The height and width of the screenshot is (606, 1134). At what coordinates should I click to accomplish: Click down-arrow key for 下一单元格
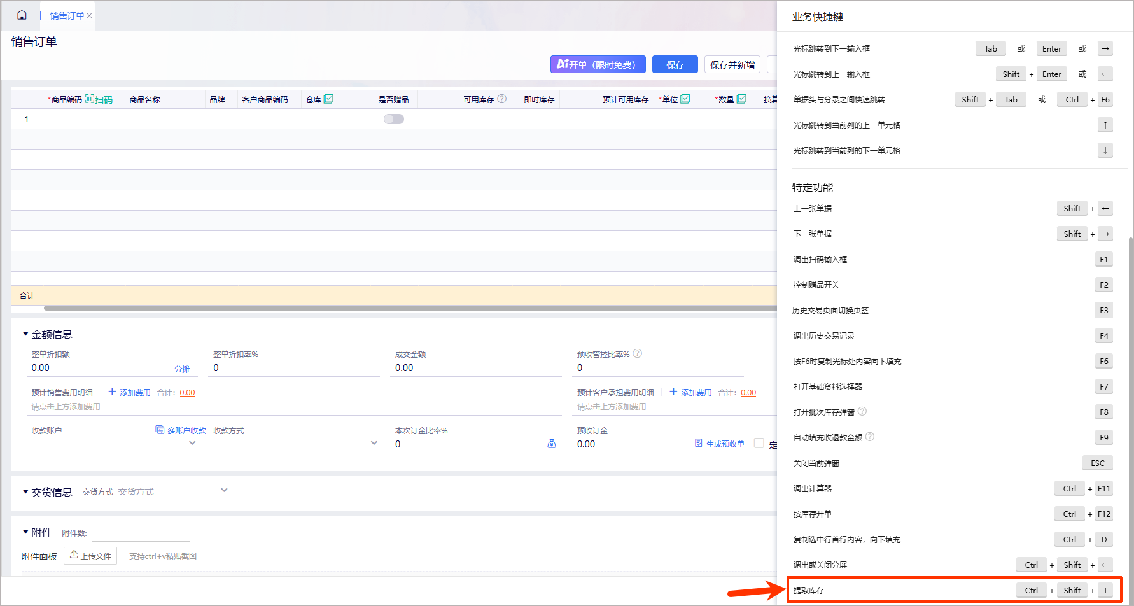1105,150
